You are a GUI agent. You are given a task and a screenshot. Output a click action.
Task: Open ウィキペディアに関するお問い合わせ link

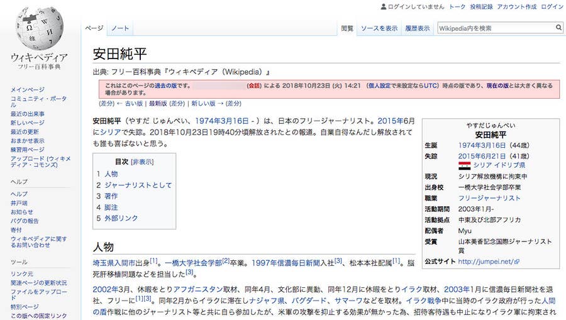coord(38,241)
